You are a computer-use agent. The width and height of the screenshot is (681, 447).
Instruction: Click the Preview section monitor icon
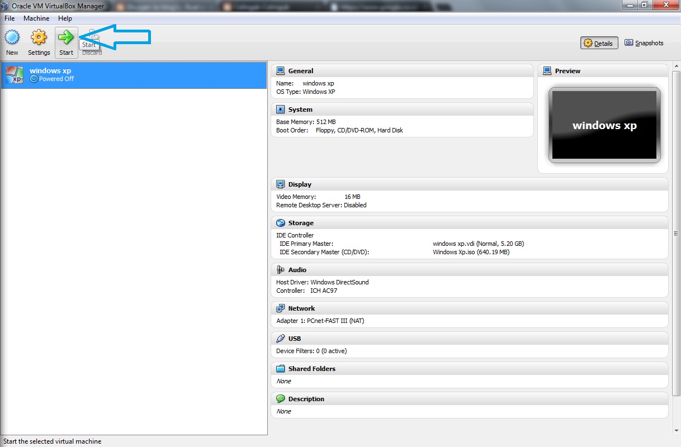point(547,71)
